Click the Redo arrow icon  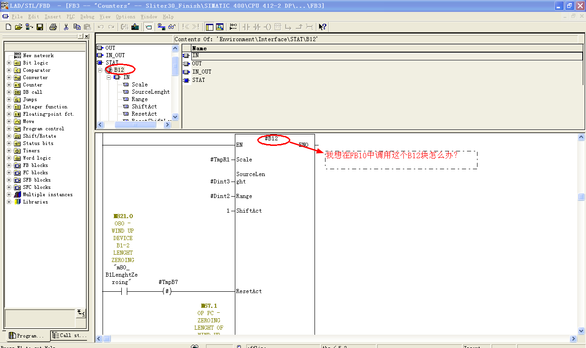click(111, 27)
